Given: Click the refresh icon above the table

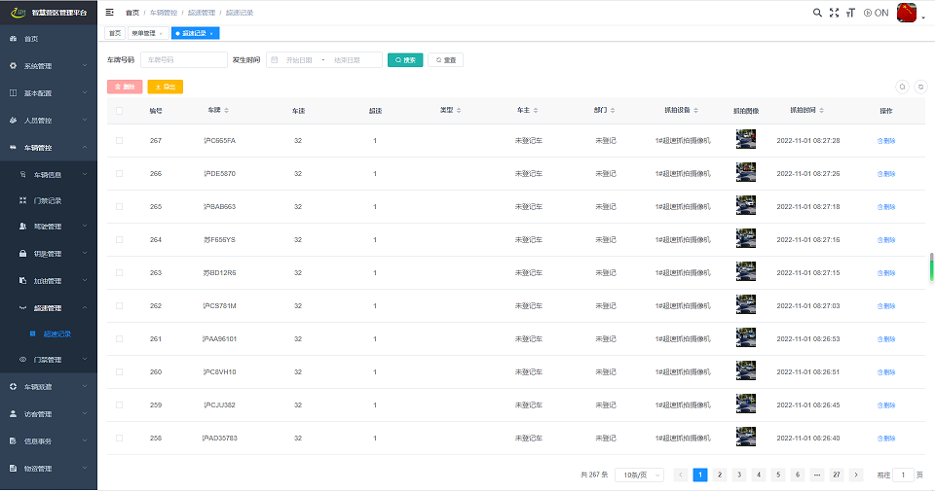Looking at the screenshot, I should [x=920, y=87].
